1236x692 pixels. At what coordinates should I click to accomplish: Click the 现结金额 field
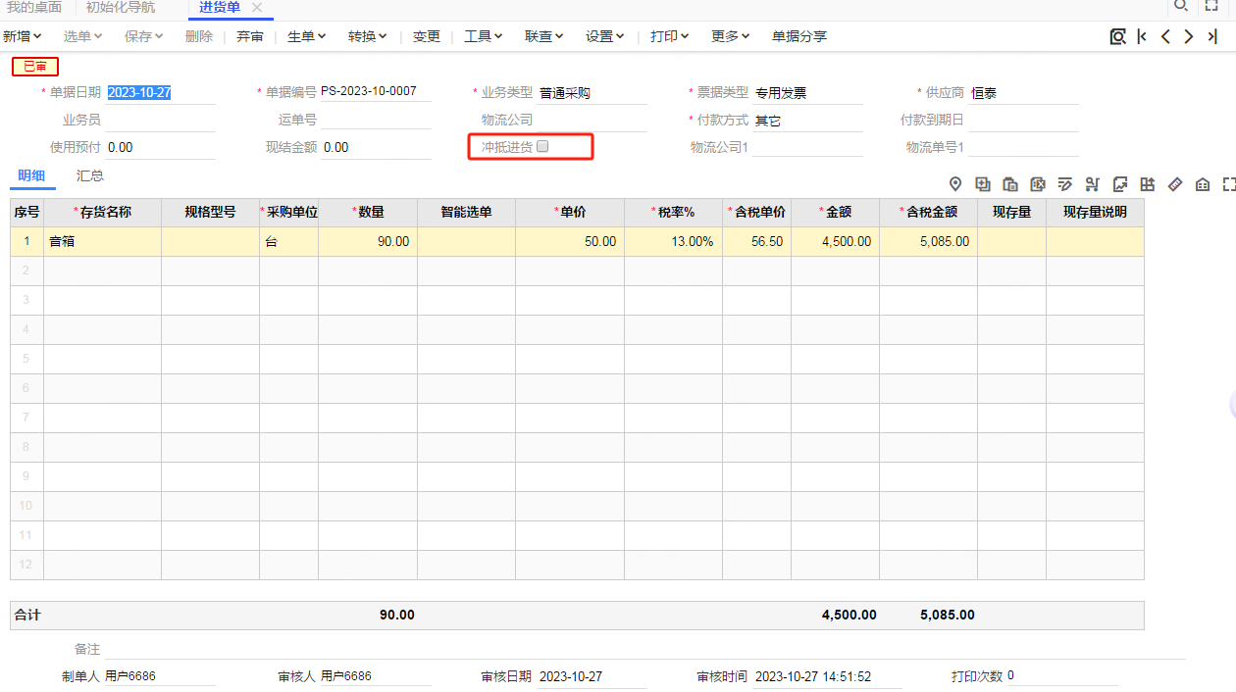(x=376, y=148)
